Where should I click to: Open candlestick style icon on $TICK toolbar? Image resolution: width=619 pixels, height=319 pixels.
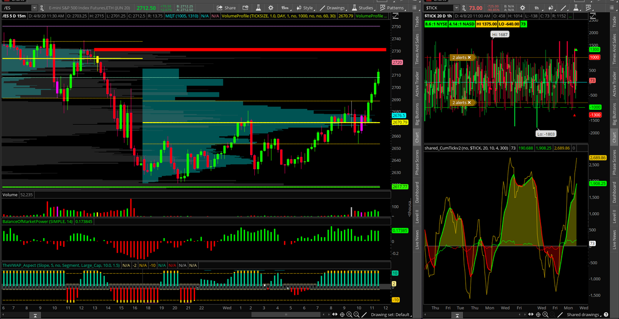click(x=551, y=8)
